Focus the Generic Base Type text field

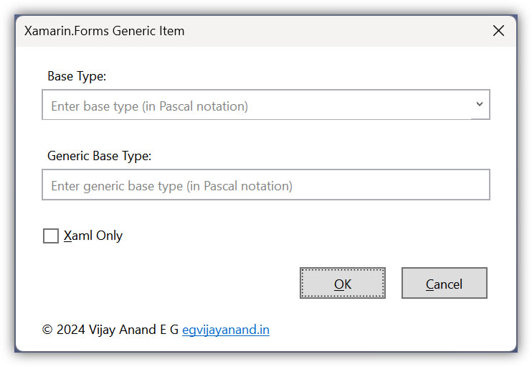coord(265,185)
